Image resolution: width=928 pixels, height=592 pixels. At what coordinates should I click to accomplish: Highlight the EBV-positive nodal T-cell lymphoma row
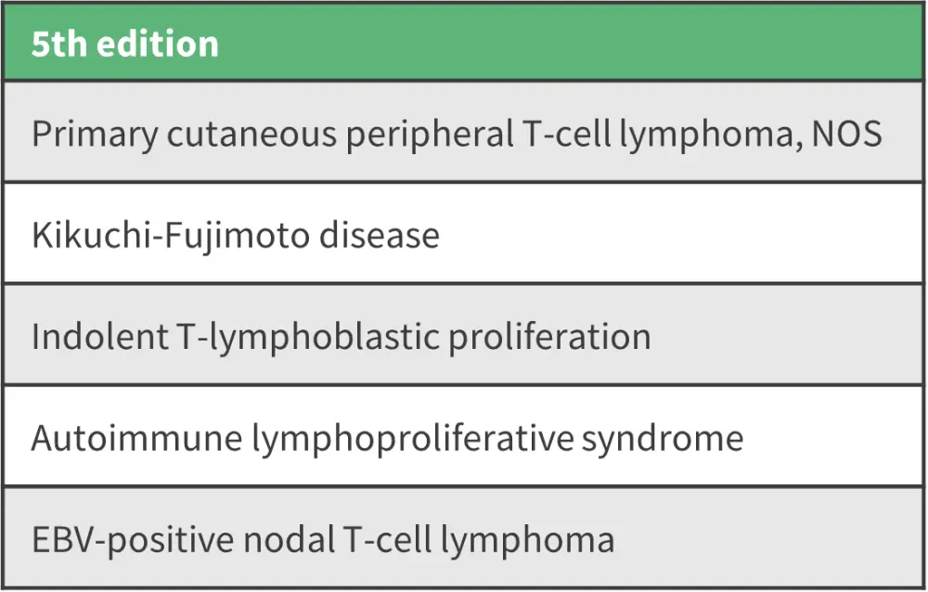(x=464, y=538)
